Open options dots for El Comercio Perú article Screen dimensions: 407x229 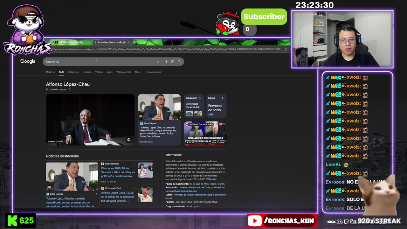pyautogui.click(x=135, y=188)
